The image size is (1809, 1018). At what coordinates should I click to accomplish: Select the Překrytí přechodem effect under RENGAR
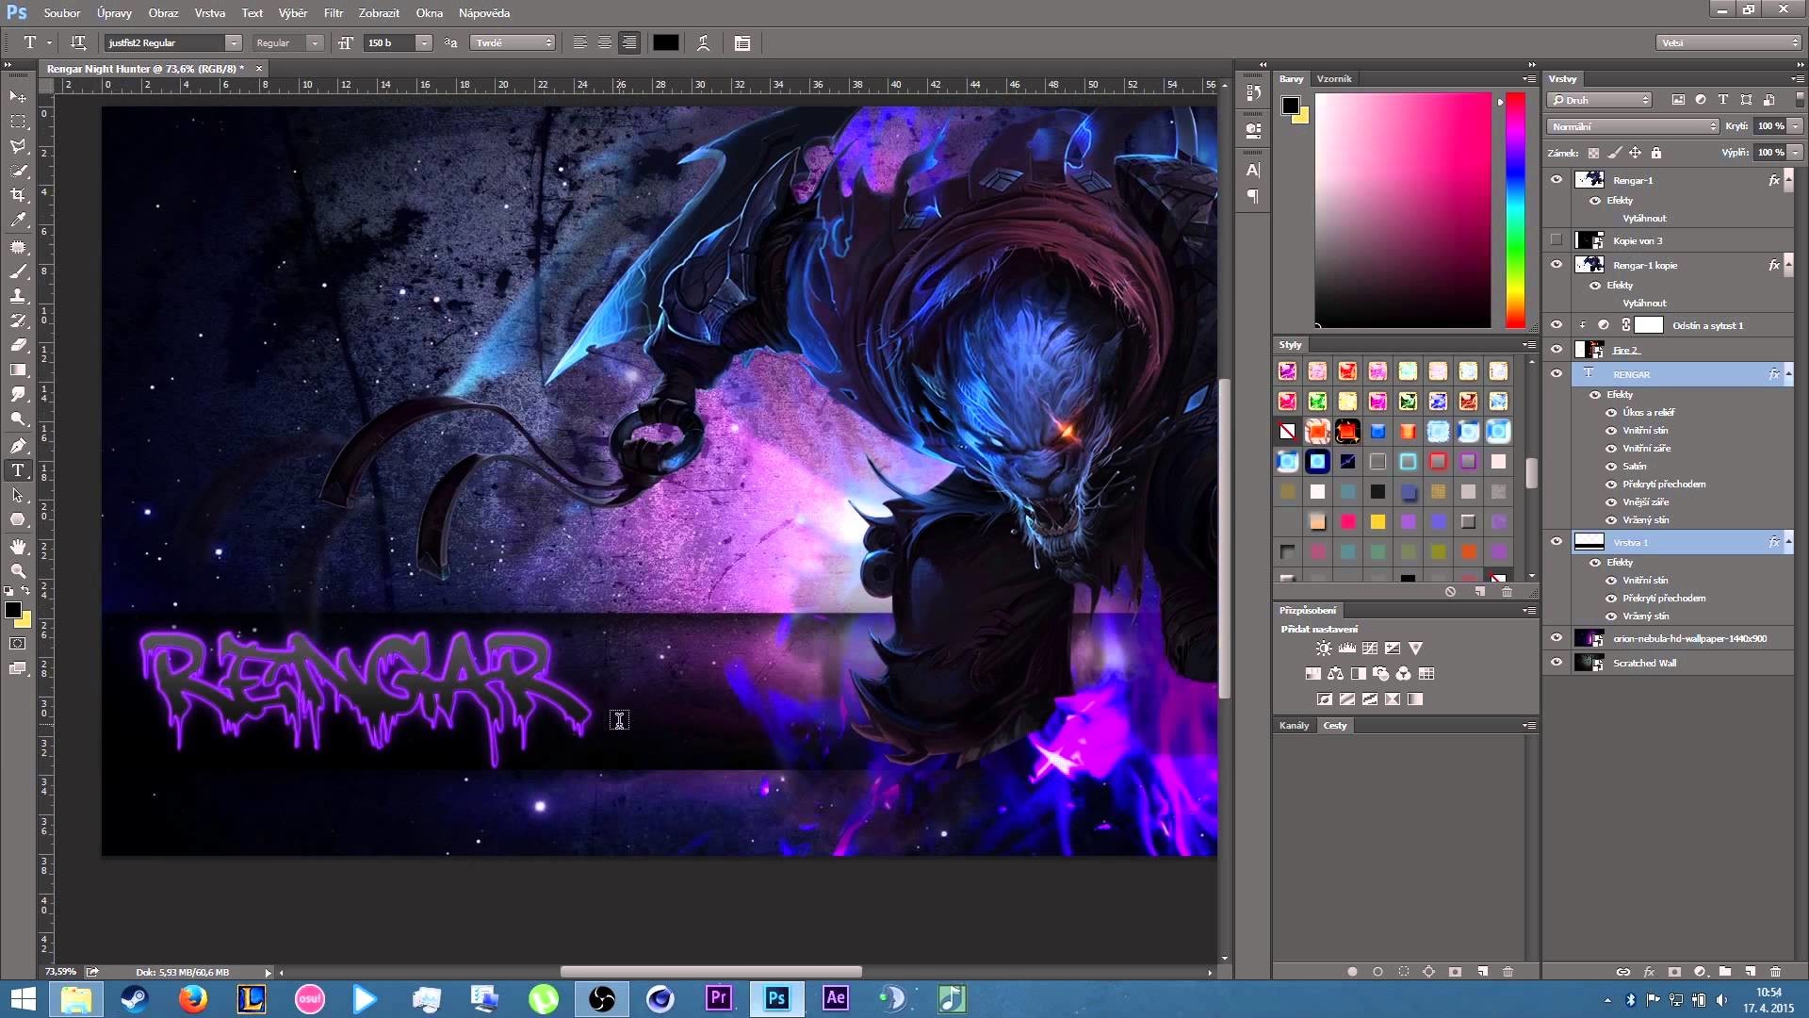pyautogui.click(x=1664, y=484)
